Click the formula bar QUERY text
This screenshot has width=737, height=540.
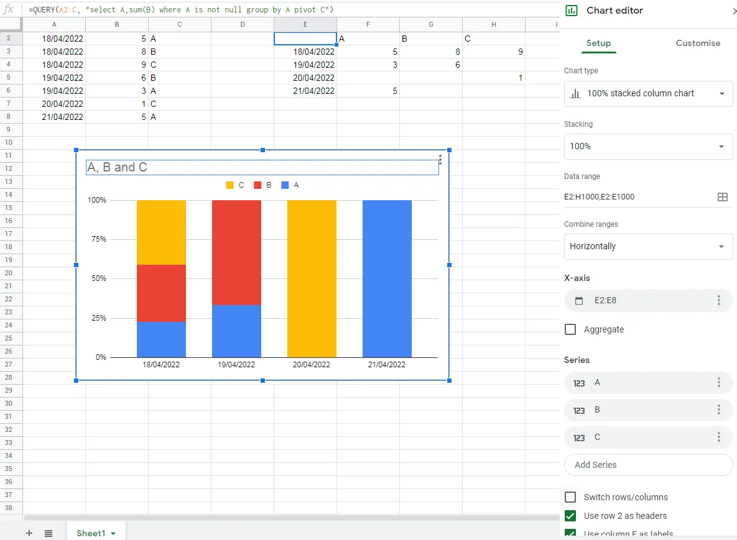click(x=181, y=9)
